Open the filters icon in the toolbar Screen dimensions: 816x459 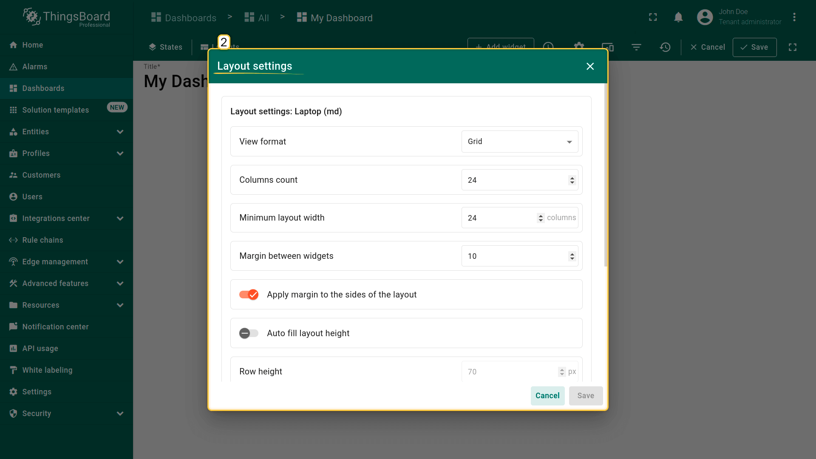pos(636,47)
